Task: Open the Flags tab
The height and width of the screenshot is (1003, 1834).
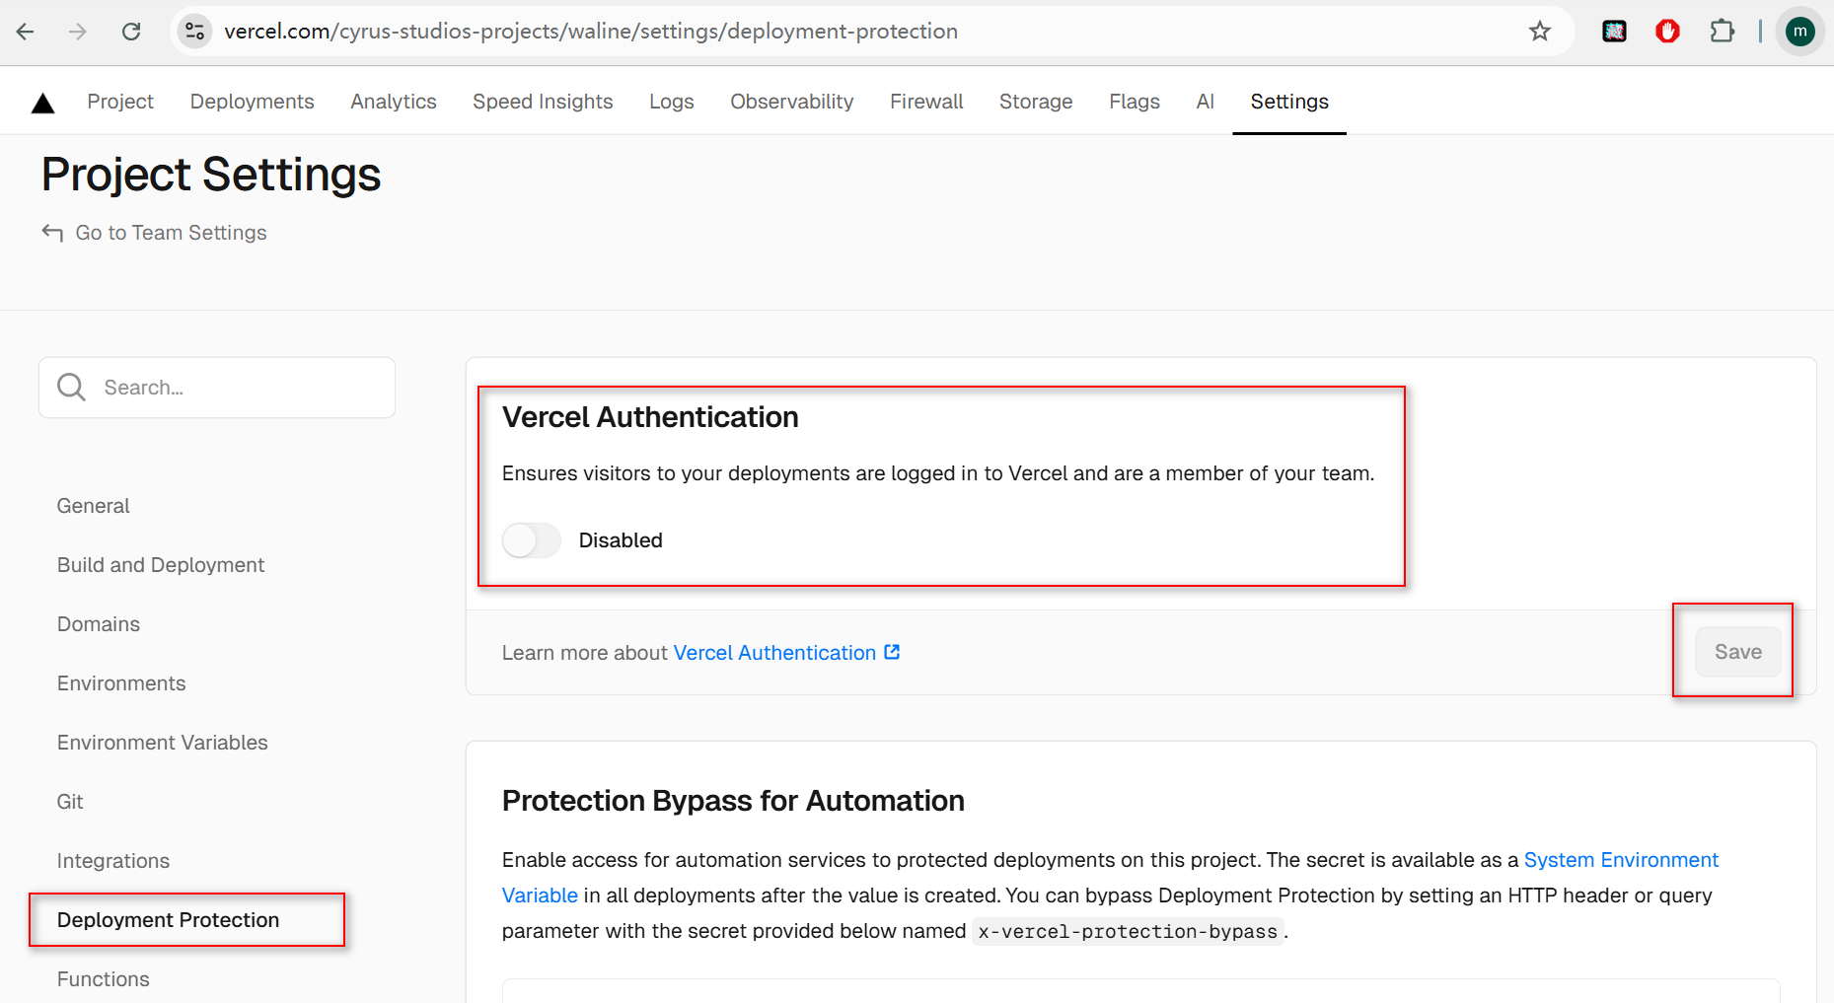Action: [x=1134, y=102]
